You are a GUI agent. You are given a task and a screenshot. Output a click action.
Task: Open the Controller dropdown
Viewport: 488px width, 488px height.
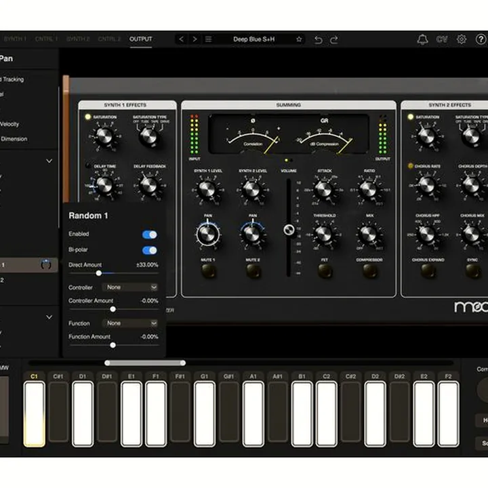click(x=130, y=287)
